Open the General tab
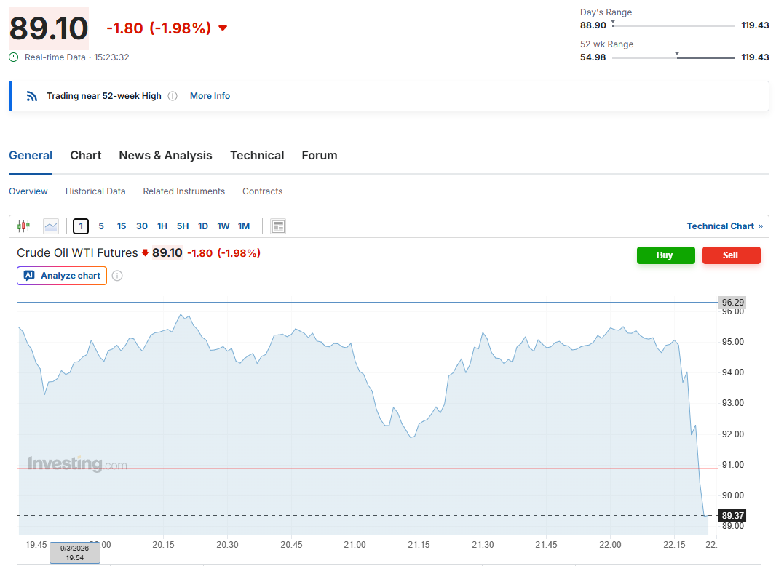Viewport: 776px width, 566px height. pyautogui.click(x=31, y=156)
